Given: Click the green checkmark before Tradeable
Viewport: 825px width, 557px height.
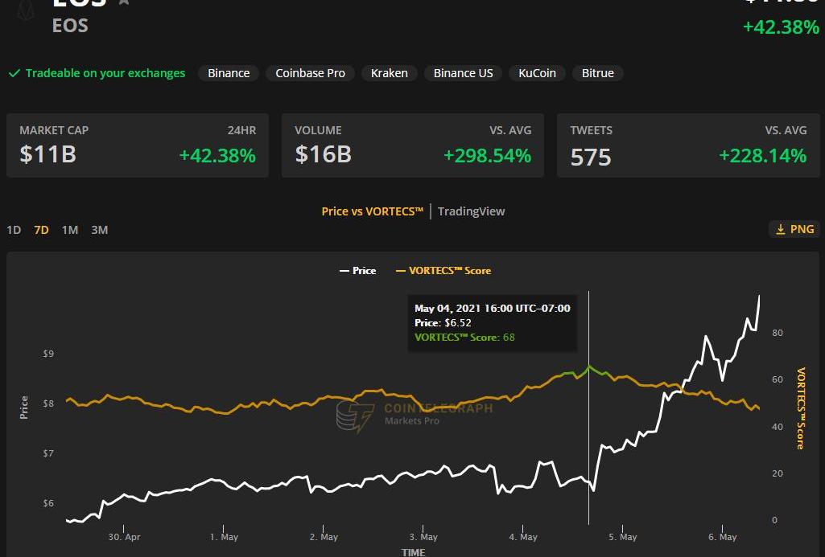Looking at the screenshot, I should click(x=14, y=73).
